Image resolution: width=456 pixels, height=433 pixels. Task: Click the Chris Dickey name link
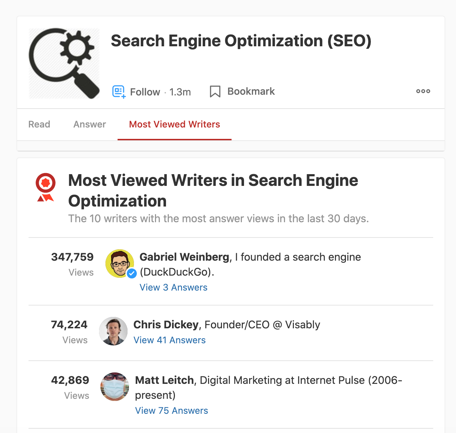166,325
